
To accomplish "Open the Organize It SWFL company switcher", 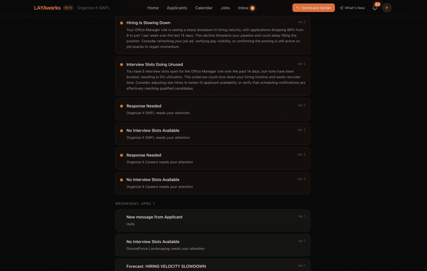I will [93, 8].
